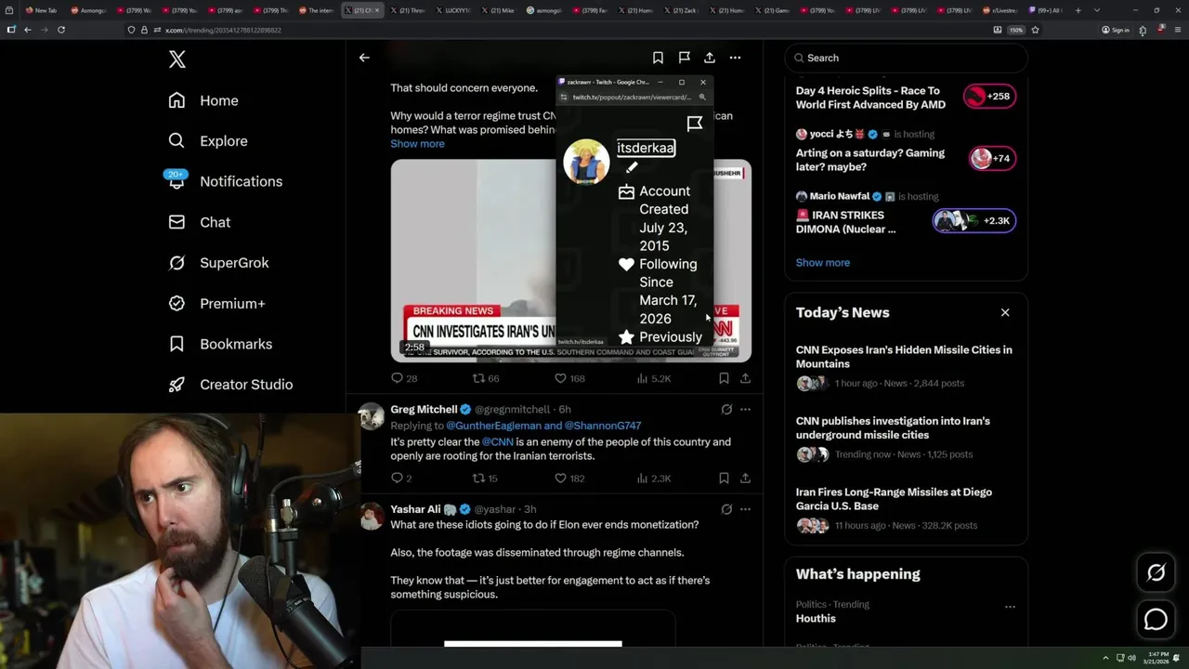Open X home via the X logo
Image resolution: width=1189 pixels, height=669 pixels.
176,59
